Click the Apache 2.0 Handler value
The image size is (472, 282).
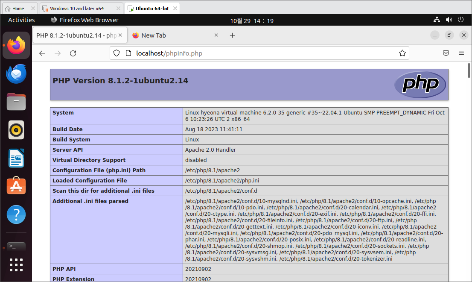coord(210,150)
